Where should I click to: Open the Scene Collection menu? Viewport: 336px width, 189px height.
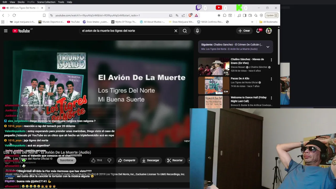click(46, 2)
